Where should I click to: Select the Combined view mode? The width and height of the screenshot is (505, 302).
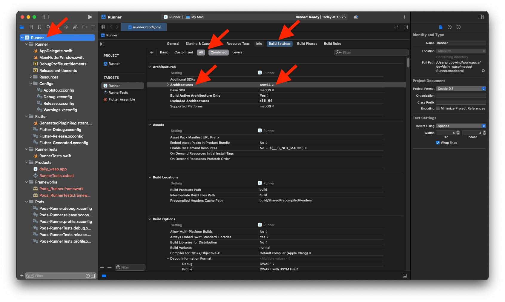click(218, 52)
